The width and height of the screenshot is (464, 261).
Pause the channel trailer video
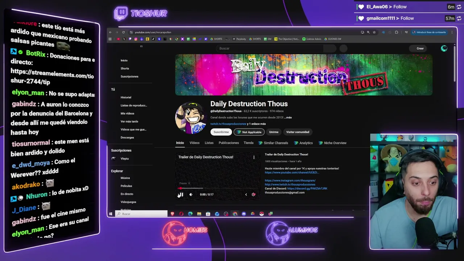click(x=181, y=195)
